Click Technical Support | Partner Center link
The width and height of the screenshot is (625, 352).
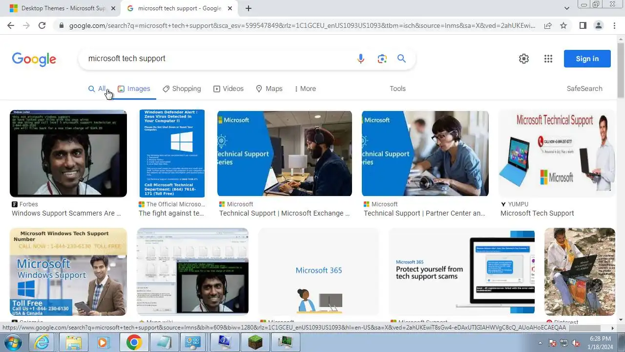[424, 213]
